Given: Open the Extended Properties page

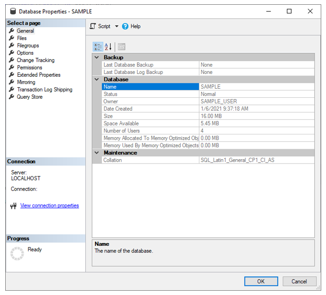Looking at the screenshot, I should click(x=39, y=75).
